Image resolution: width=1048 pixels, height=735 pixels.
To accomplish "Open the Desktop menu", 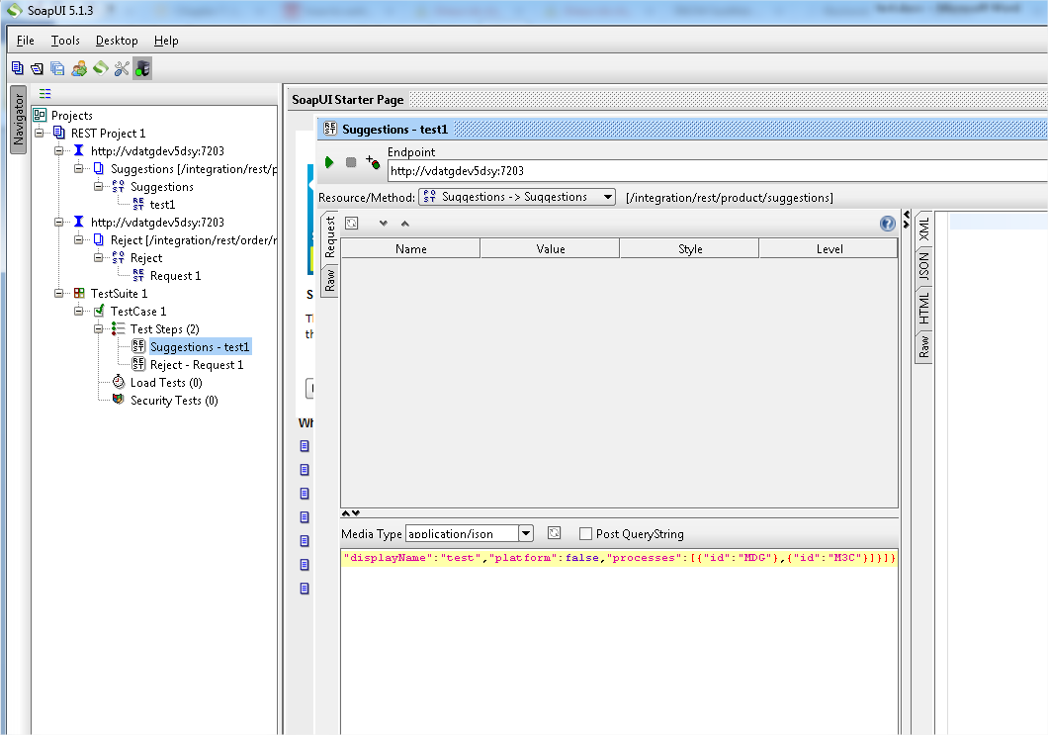I will (117, 41).
